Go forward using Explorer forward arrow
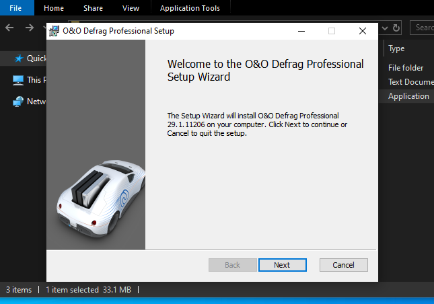 (x=30, y=28)
